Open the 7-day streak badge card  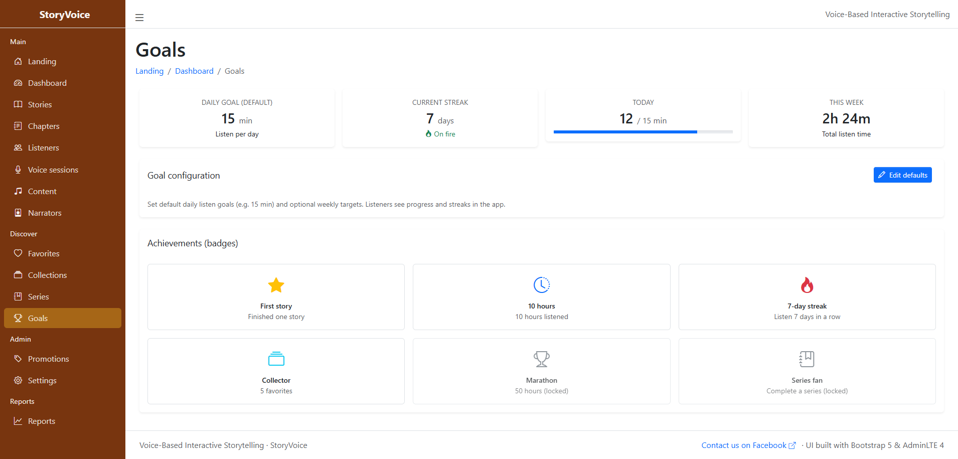[807, 297]
